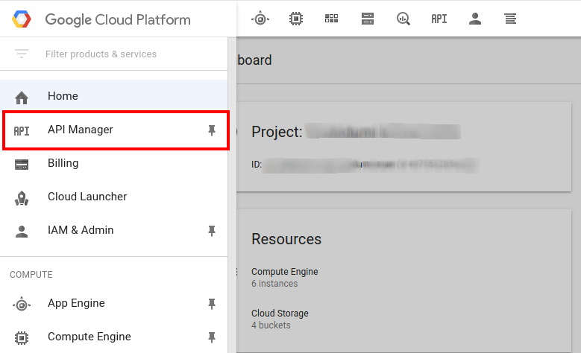Viewport: 581px width, 353px height.
Task: Unpin API Manager from the menu
Action: click(x=212, y=130)
